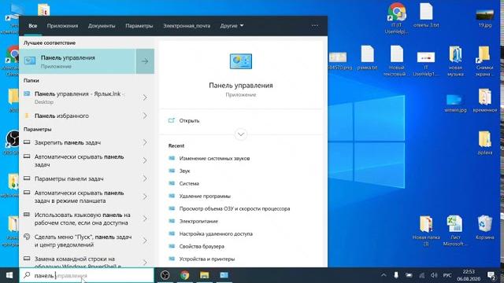Open the Другие dropdown

[x=232, y=26]
